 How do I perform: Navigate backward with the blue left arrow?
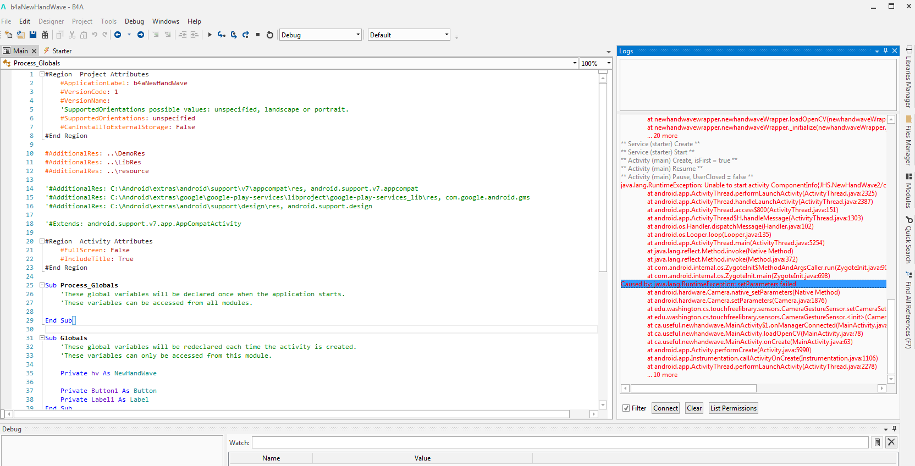tap(118, 35)
